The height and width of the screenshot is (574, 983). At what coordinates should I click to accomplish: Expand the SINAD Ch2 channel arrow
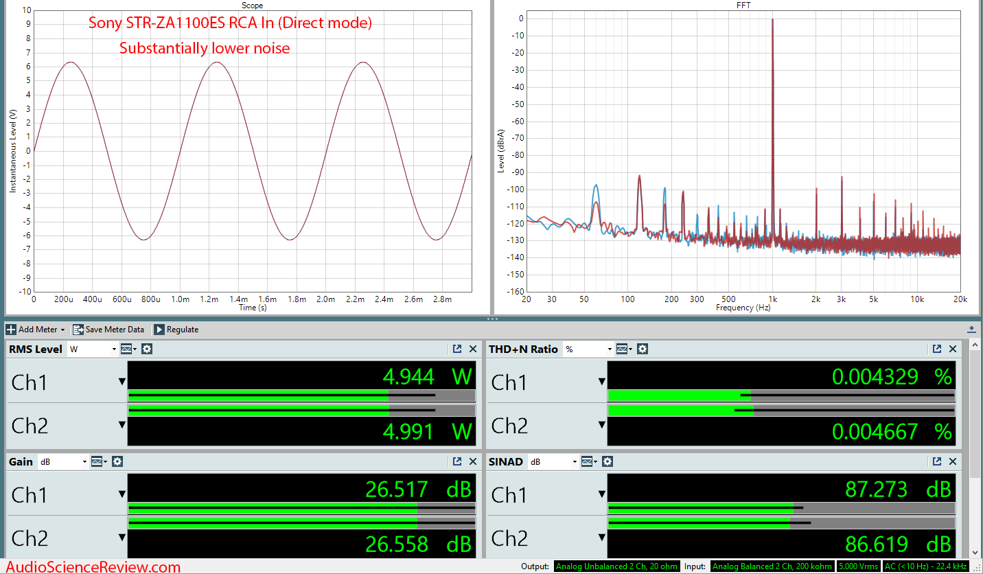602,538
